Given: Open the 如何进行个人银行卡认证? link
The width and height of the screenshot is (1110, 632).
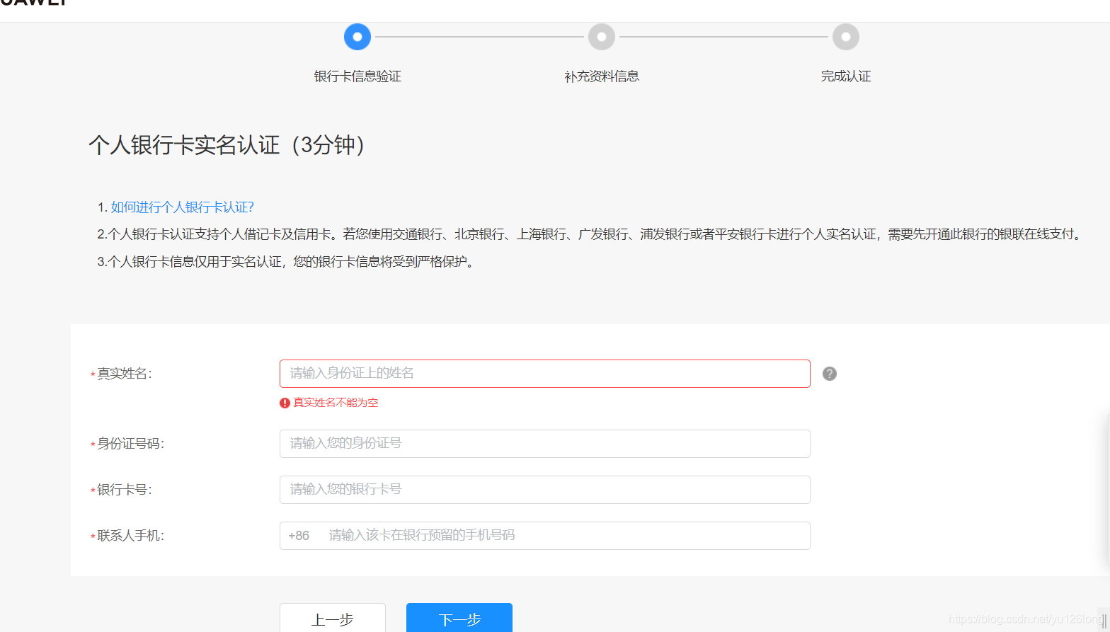Looking at the screenshot, I should pyautogui.click(x=182, y=207).
